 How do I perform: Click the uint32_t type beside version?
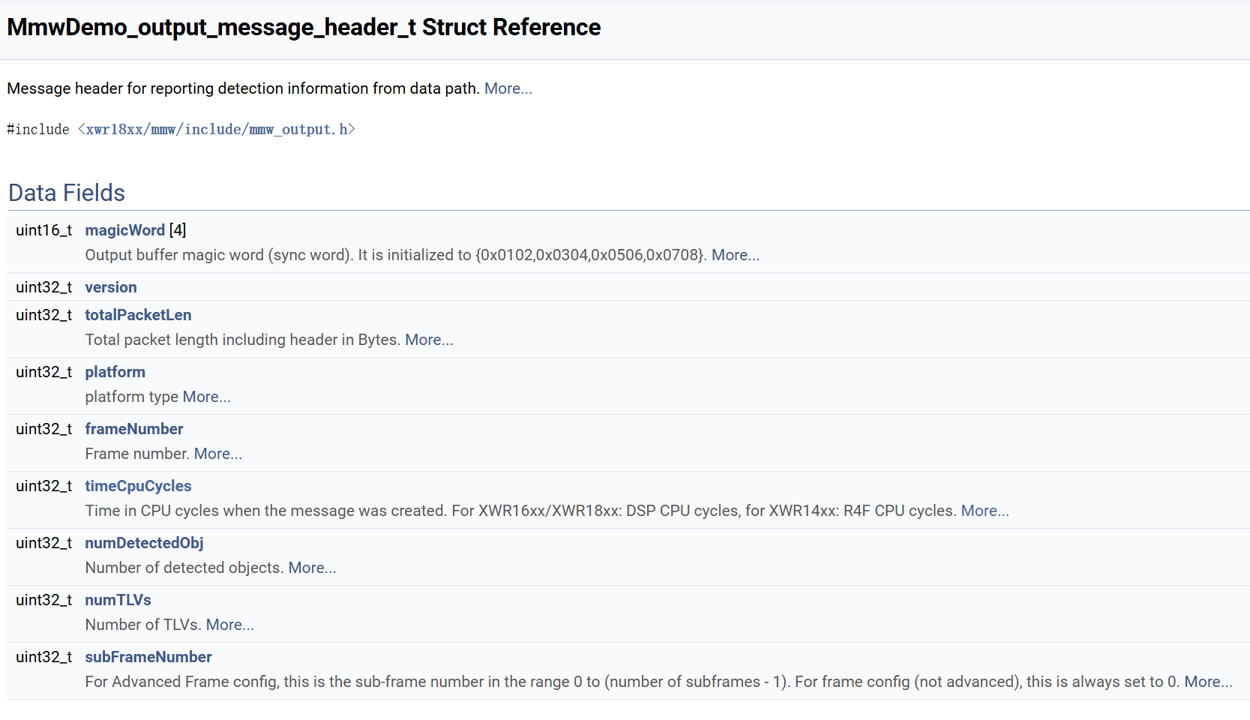[43, 287]
